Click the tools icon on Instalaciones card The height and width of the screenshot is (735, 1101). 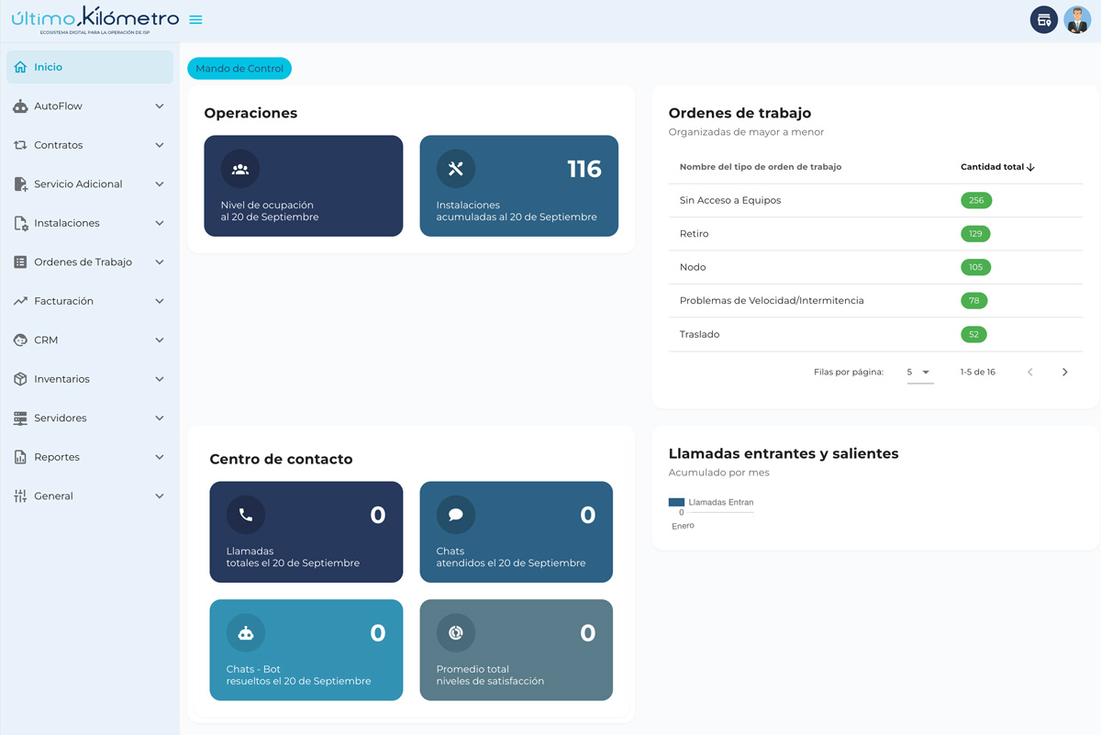[x=456, y=169]
